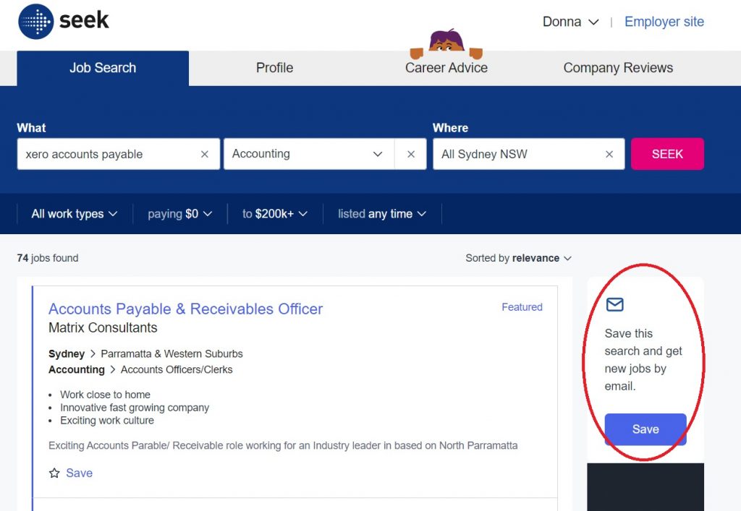Change the Sorted by relevance option
Image resolution: width=741 pixels, height=511 pixels.
coord(518,258)
